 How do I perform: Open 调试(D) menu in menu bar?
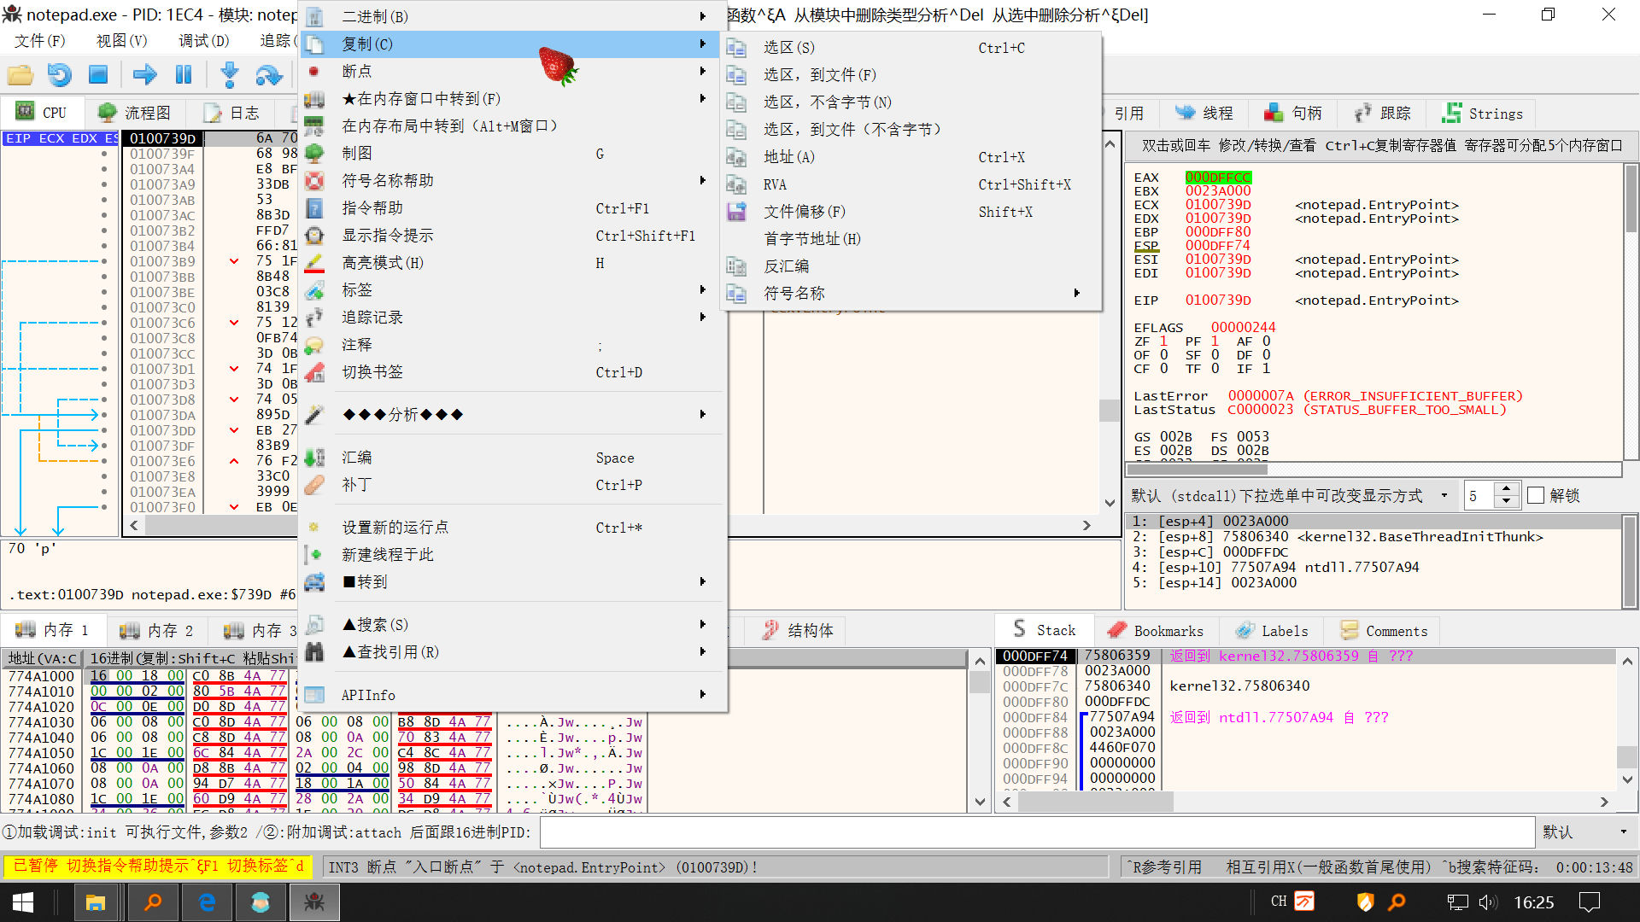(x=203, y=41)
